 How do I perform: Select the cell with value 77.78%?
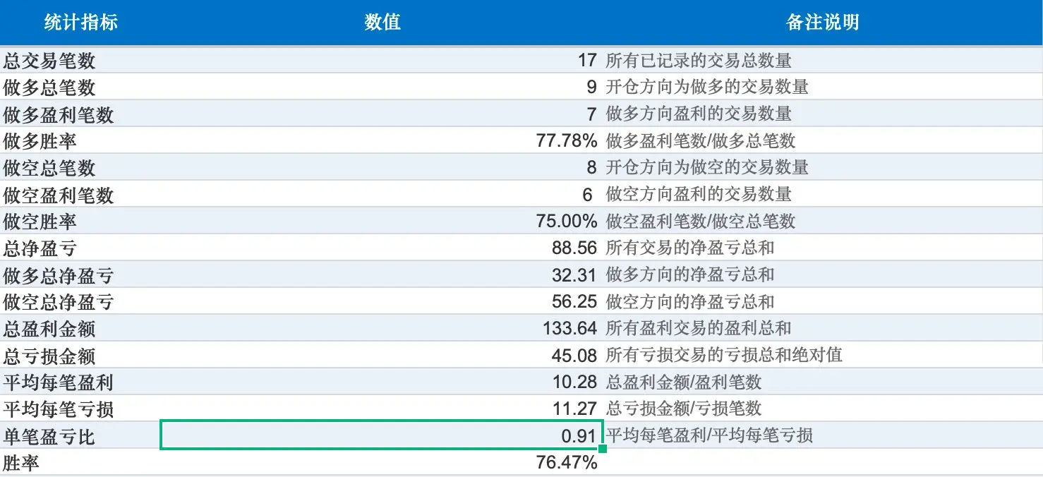382,141
